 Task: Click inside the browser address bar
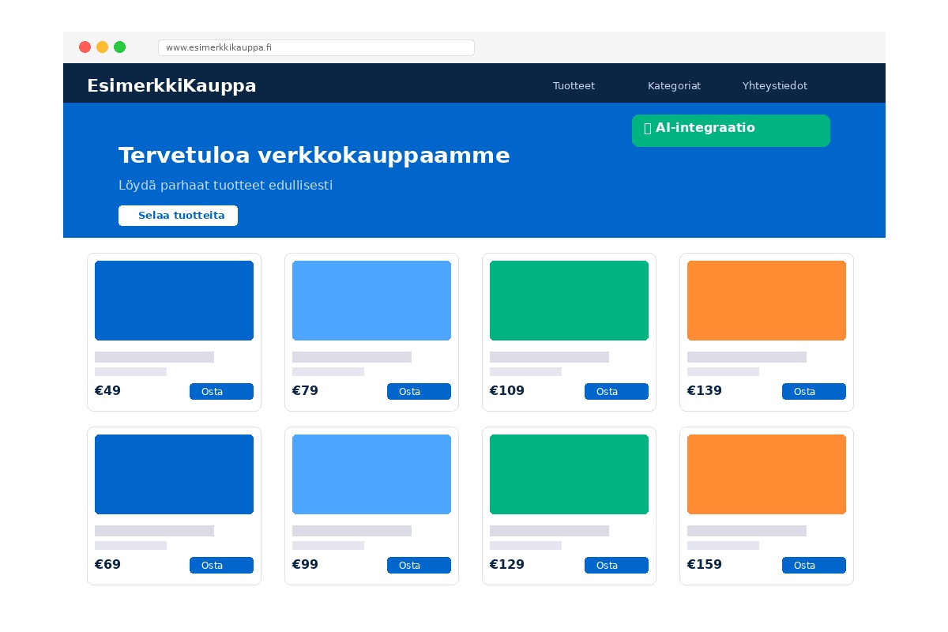(316, 47)
